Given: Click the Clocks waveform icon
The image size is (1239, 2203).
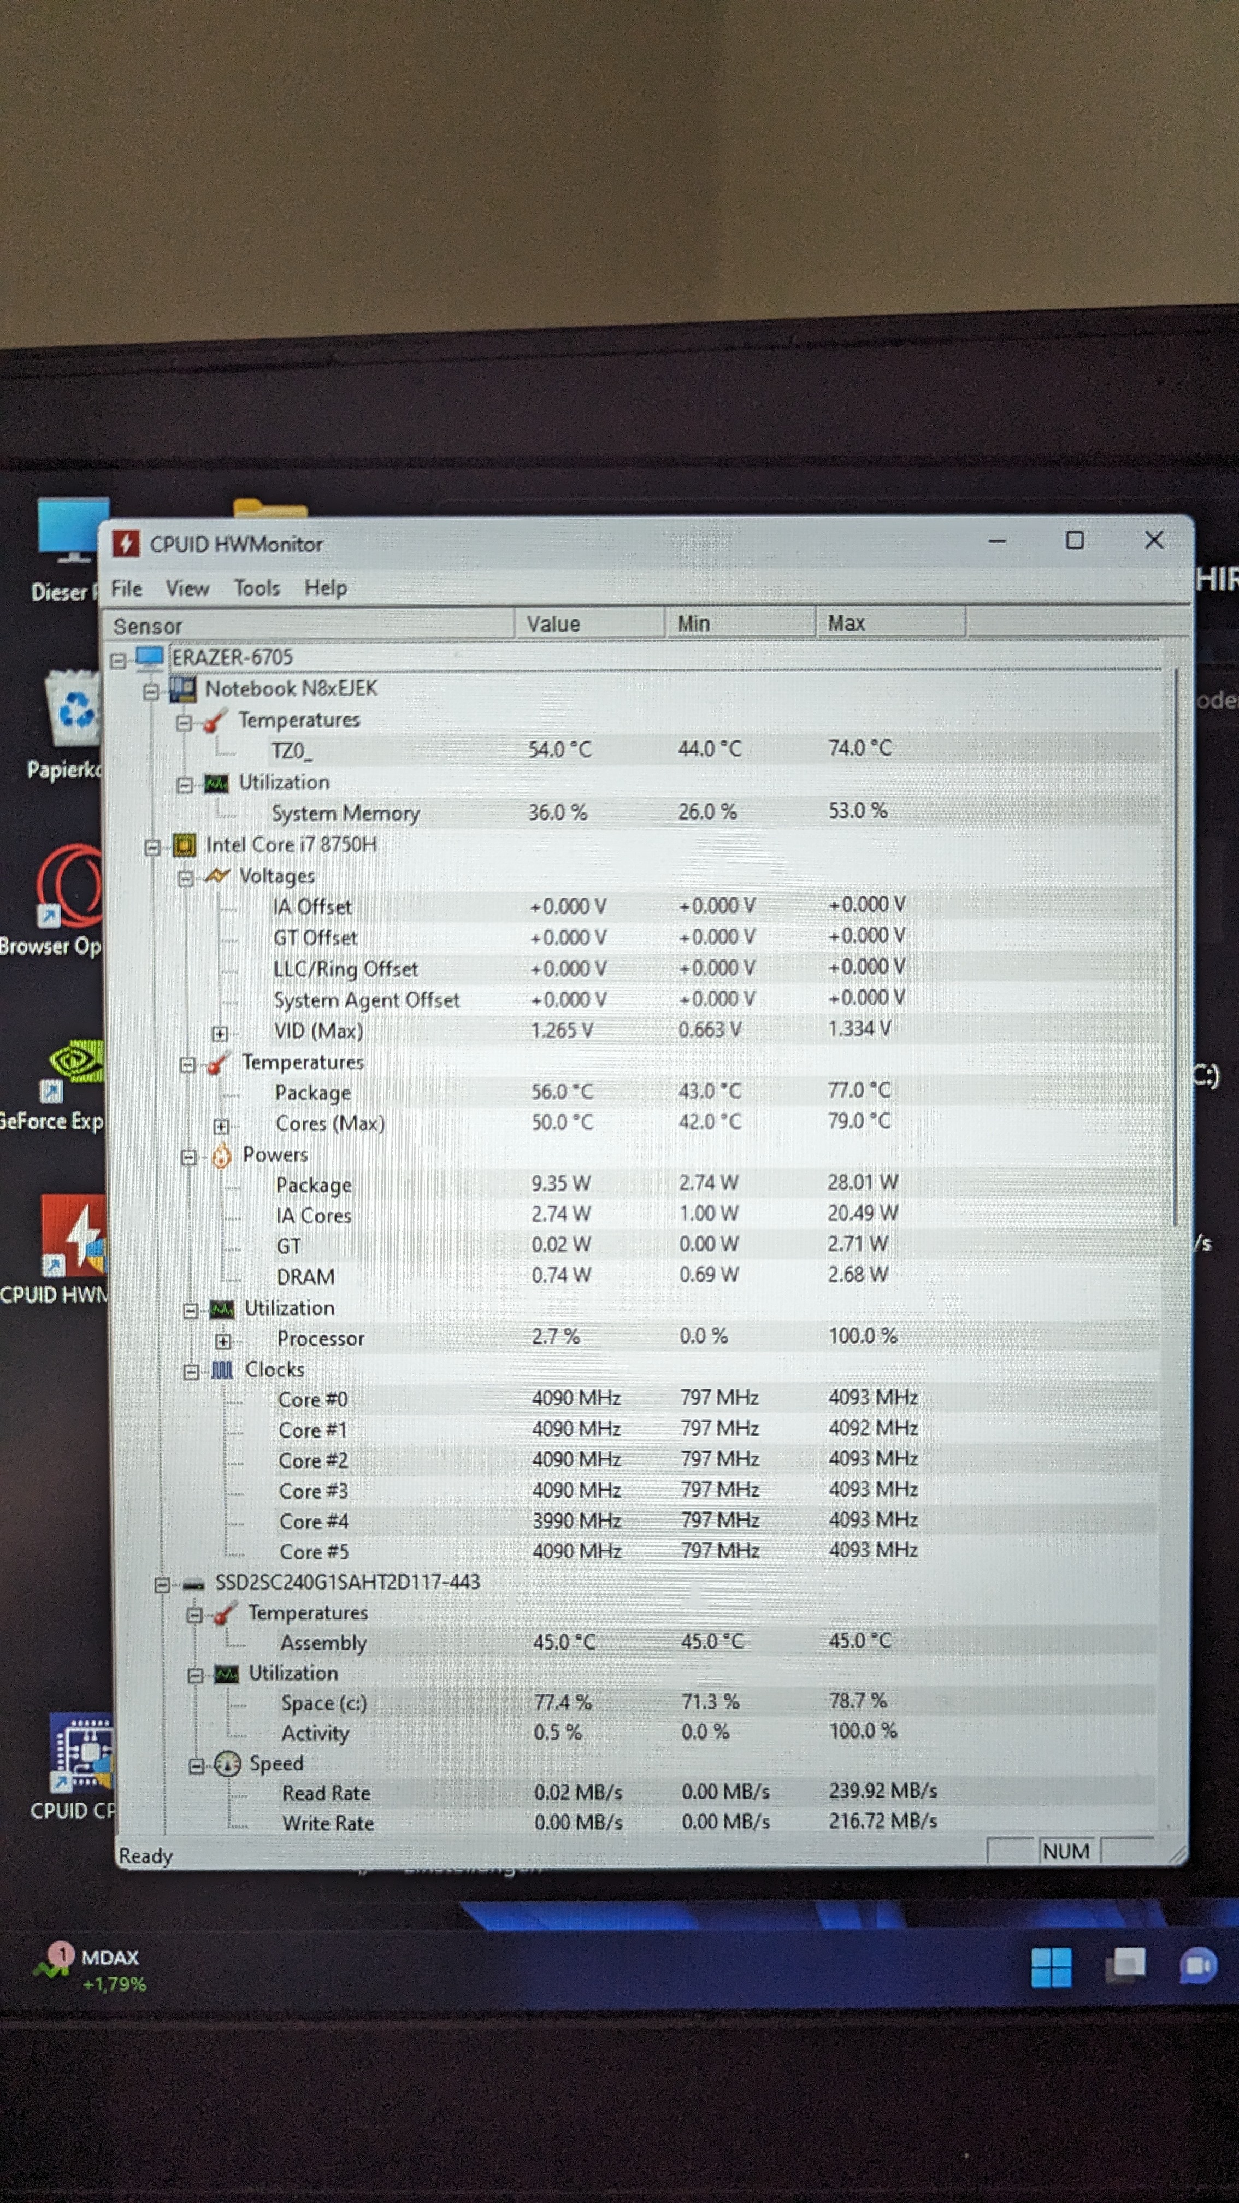Looking at the screenshot, I should [222, 1370].
